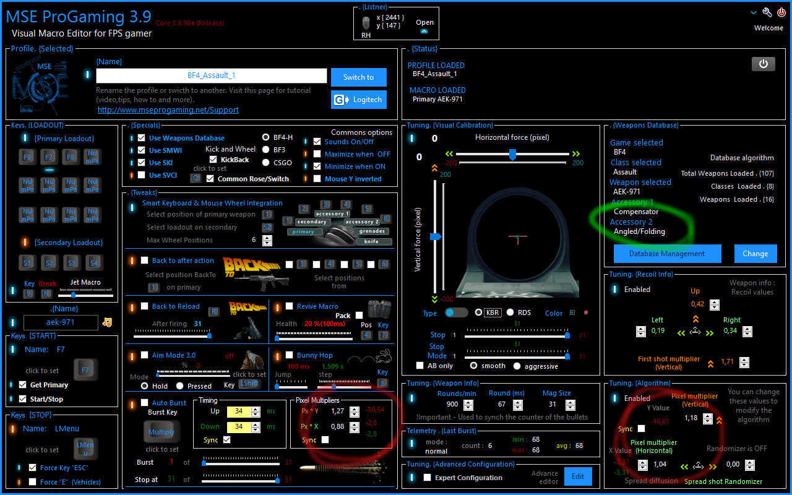Screen dimensions: 792x495
Task: Adjust First shot multiplier stepper
Action: pyautogui.click(x=744, y=363)
